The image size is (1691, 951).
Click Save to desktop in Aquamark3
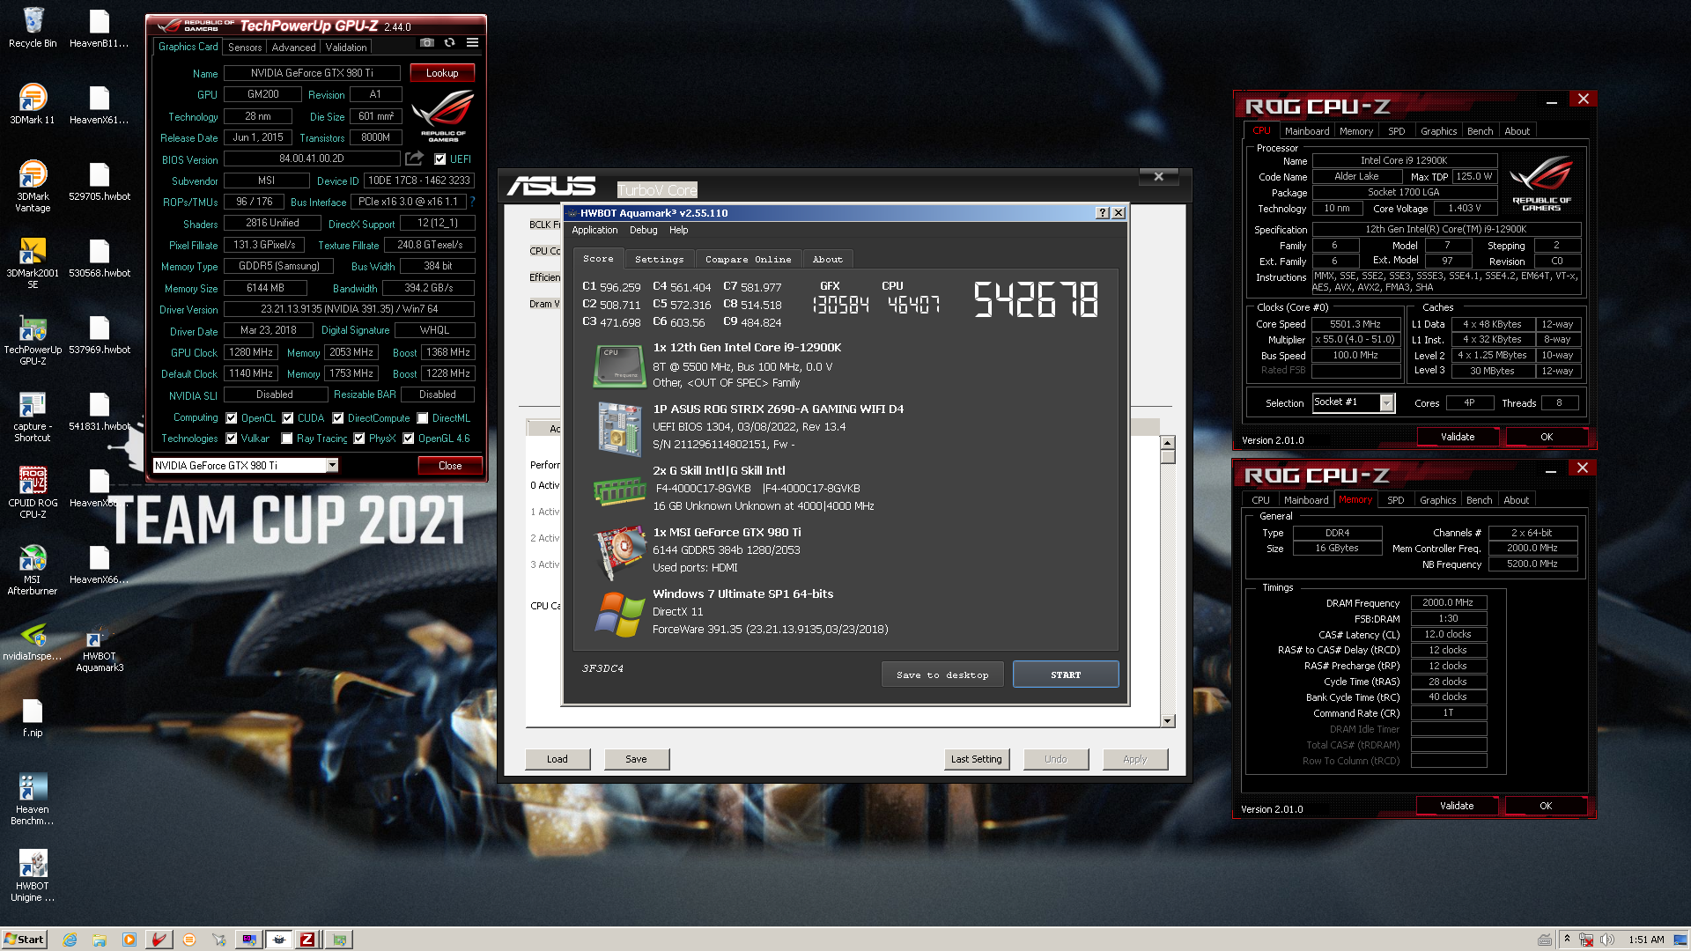click(942, 675)
